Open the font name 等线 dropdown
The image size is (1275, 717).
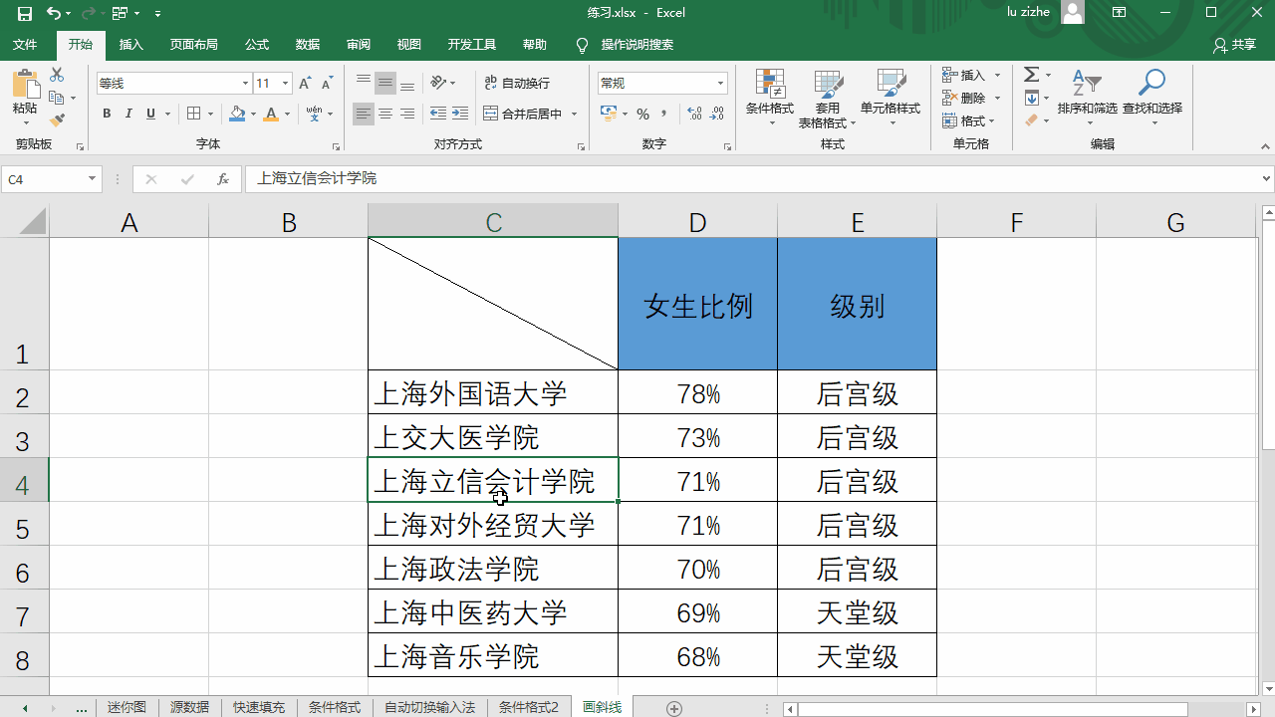point(245,84)
